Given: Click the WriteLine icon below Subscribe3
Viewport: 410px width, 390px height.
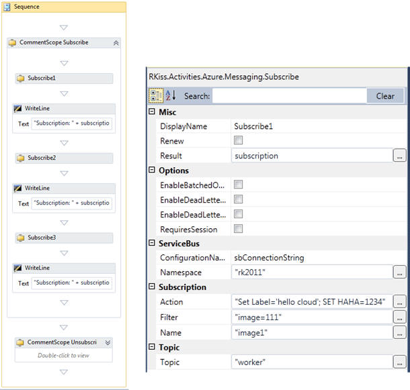Looking at the screenshot, I should [17, 268].
